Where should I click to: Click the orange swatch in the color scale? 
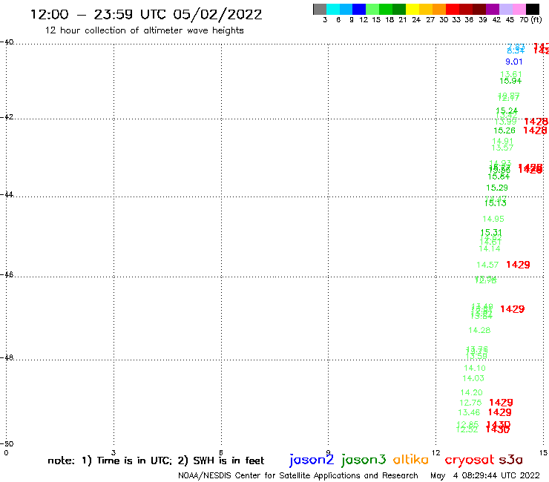439,10
